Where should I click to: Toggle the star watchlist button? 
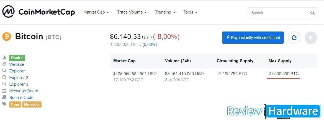point(311,38)
